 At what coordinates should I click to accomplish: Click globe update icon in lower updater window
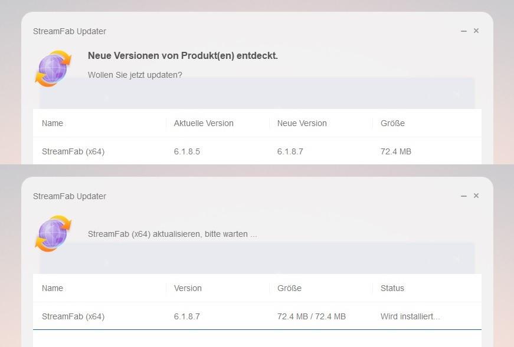point(53,234)
